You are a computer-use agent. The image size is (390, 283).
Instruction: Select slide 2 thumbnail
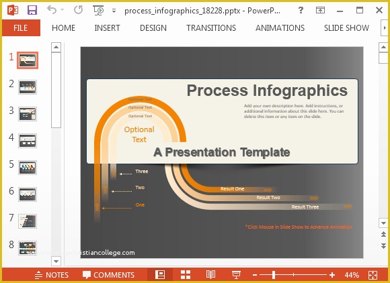tap(28, 87)
